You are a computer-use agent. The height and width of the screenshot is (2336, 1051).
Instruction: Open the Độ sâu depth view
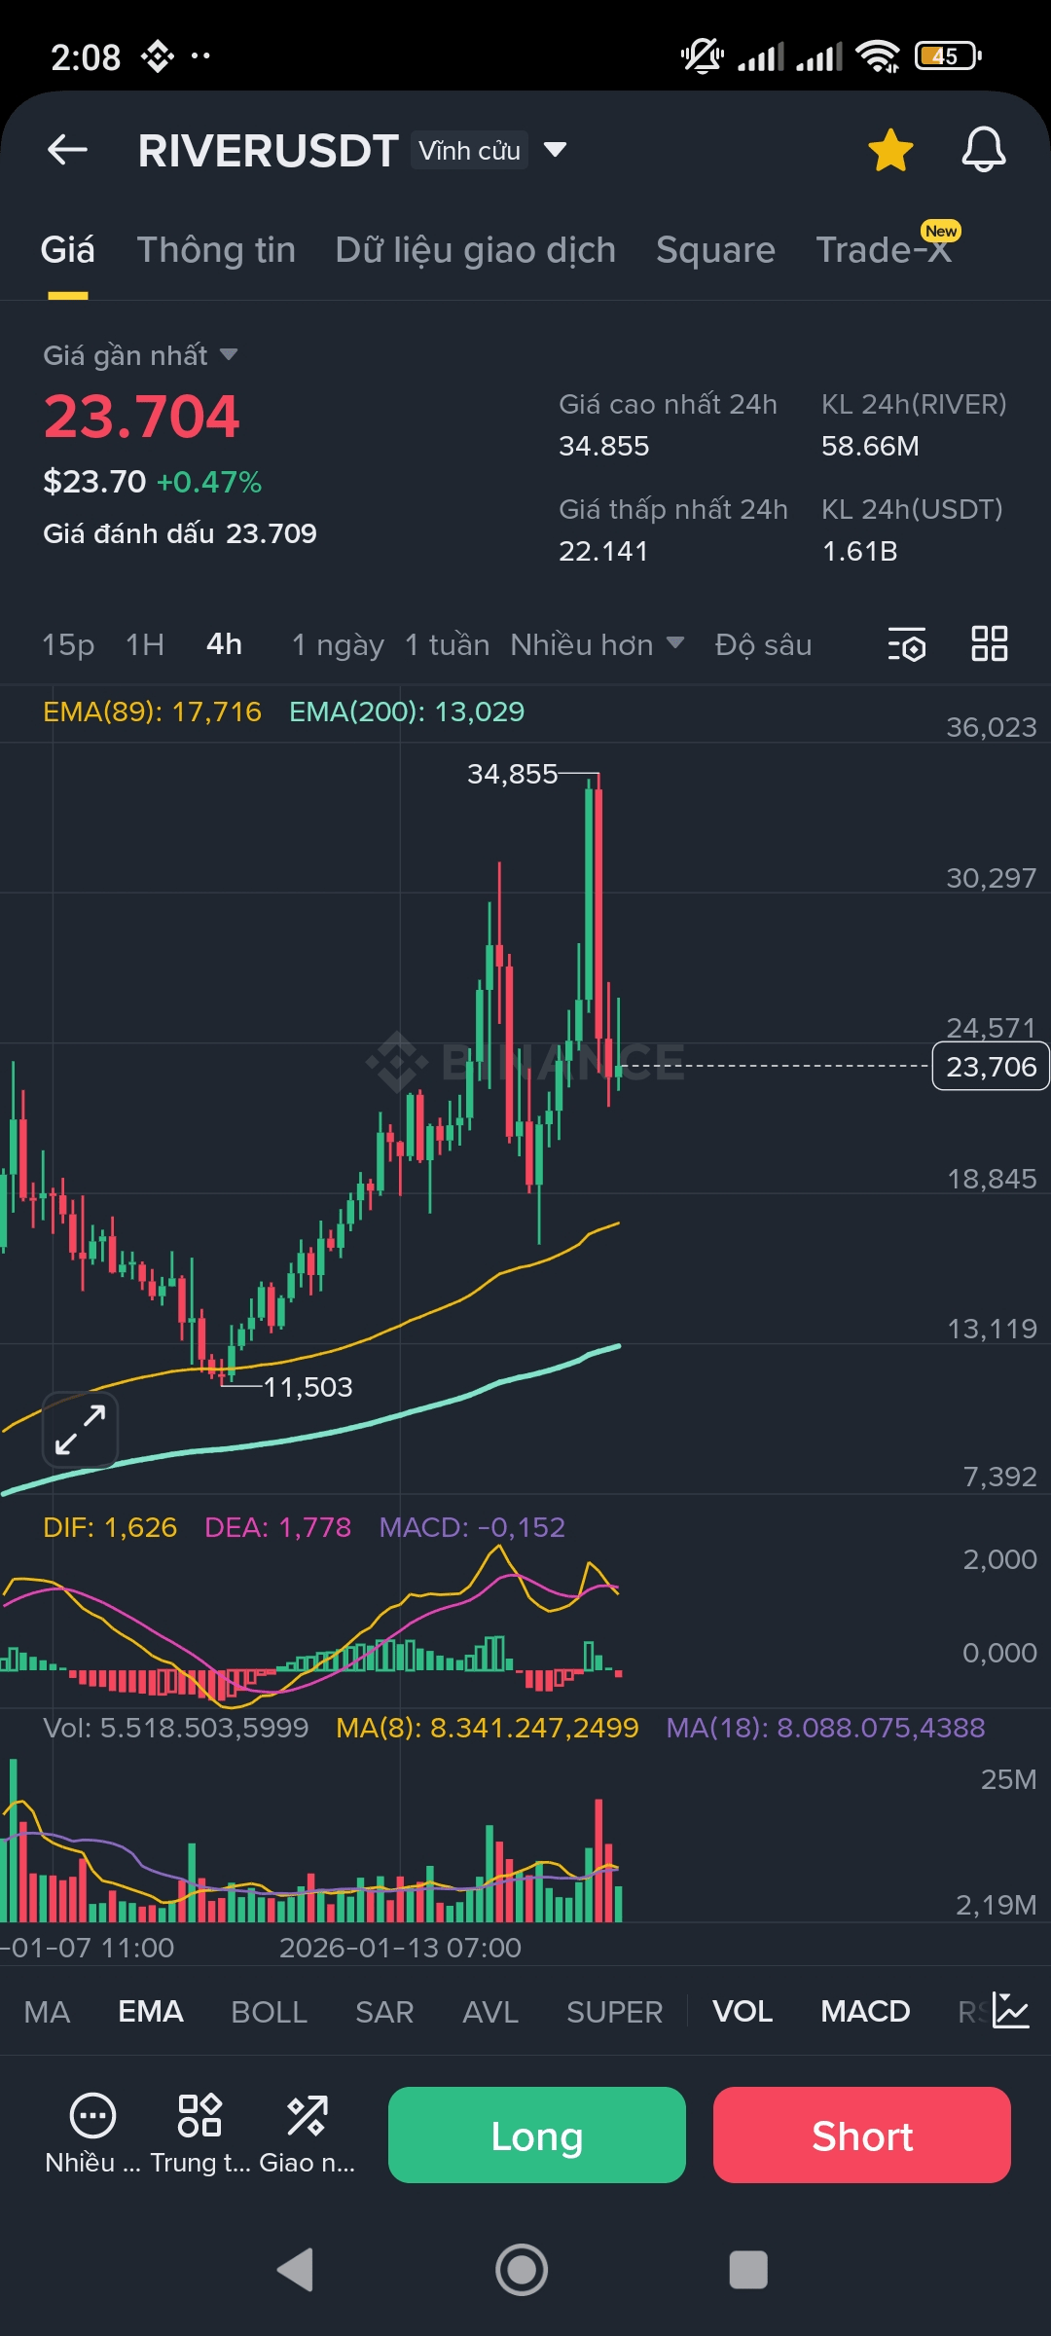click(763, 644)
